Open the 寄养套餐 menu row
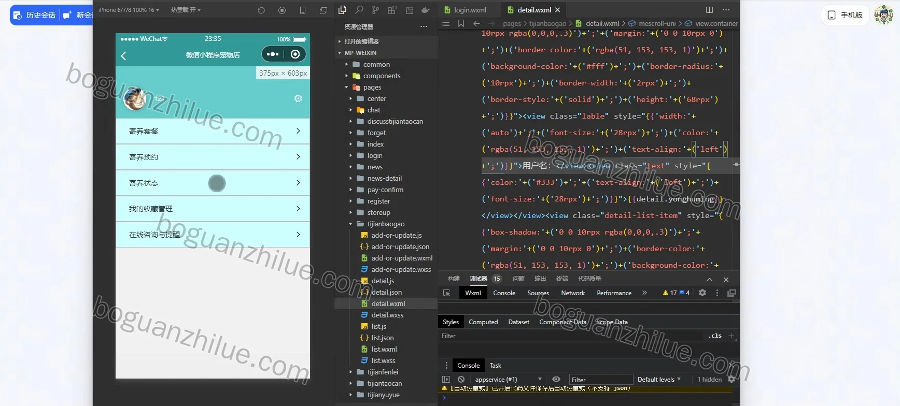The height and width of the screenshot is (406, 900). tap(213, 131)
